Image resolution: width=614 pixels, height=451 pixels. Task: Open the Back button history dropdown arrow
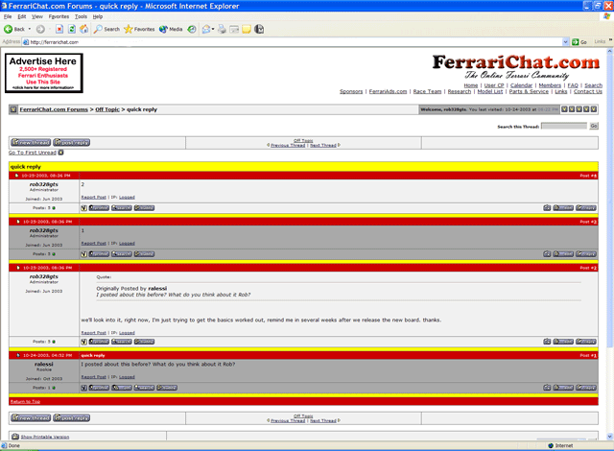pos(30,29)
